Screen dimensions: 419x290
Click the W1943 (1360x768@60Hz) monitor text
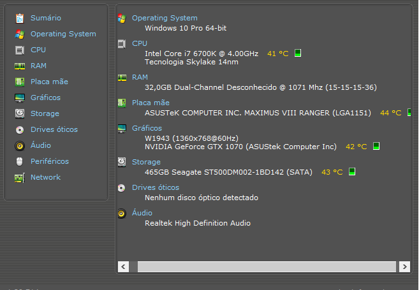[x=191, y=138]
